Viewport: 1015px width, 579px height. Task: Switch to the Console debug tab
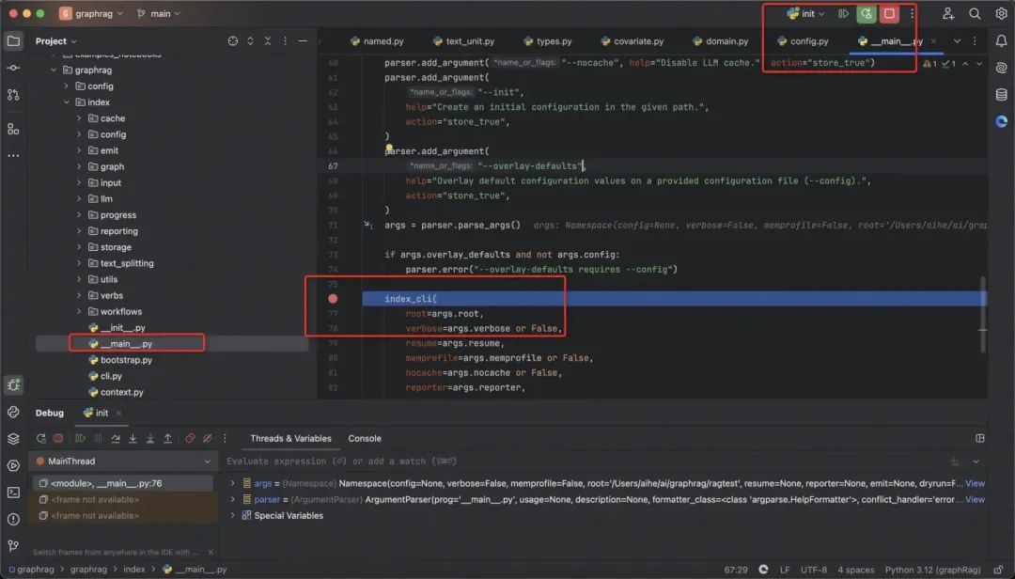coord(365,438)
